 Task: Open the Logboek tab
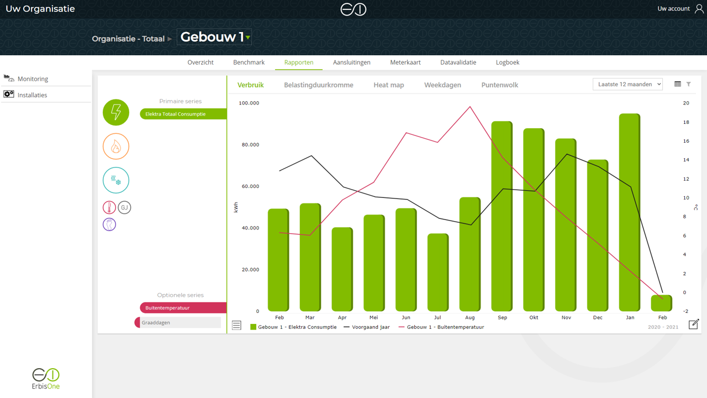tap(508, 62)
